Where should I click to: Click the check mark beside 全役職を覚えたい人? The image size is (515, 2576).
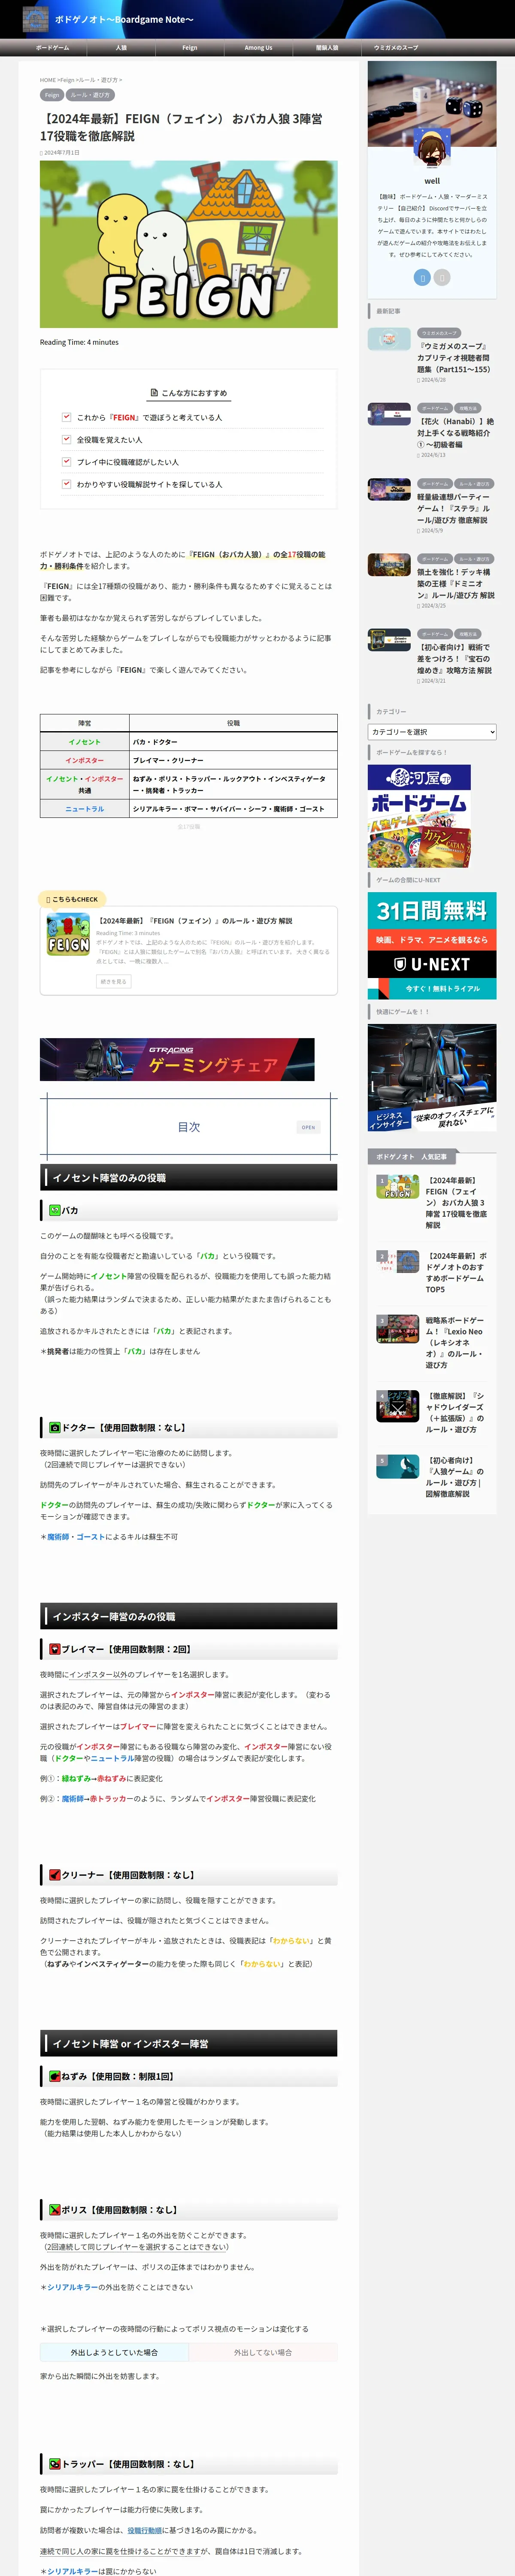66,439
